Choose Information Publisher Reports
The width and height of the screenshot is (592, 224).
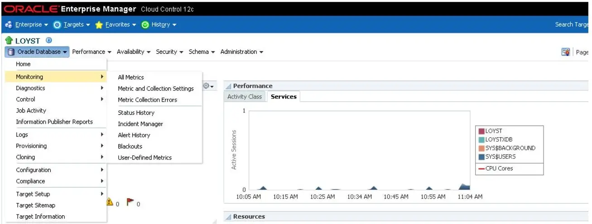coord(55,121)
